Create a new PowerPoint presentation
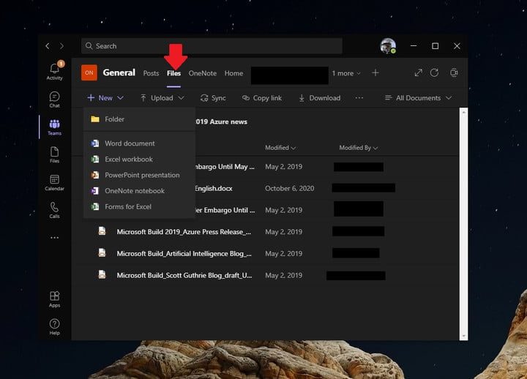 pyautogui.click(x=139, y=175)
